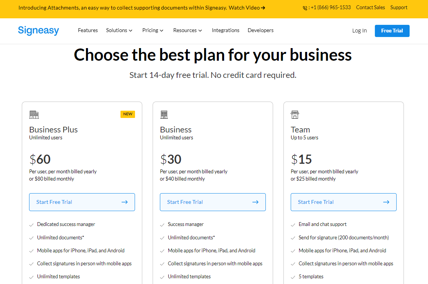Image resolution: width=428 pixels, height=284 pixels.
Task: Click the $30 price text
Action: [x=171, y=159]
